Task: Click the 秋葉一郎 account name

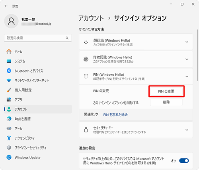Action: tap(28, 19)
